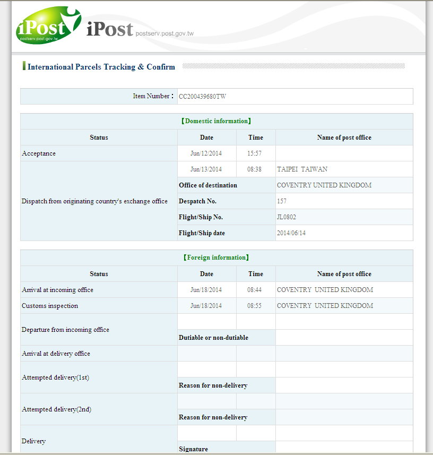
Task: Click the green iPost logo
Action: pos(47,25)
